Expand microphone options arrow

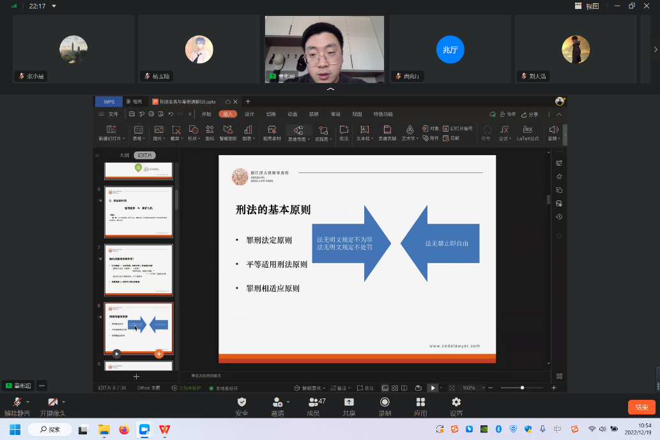pyautogui.click(x=28, y=402)
